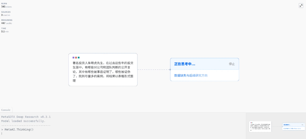Click the TIME 0.1 min stat

click(5, 30)
